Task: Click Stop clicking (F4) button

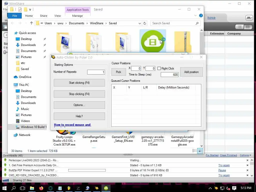Action: [79, 94]
